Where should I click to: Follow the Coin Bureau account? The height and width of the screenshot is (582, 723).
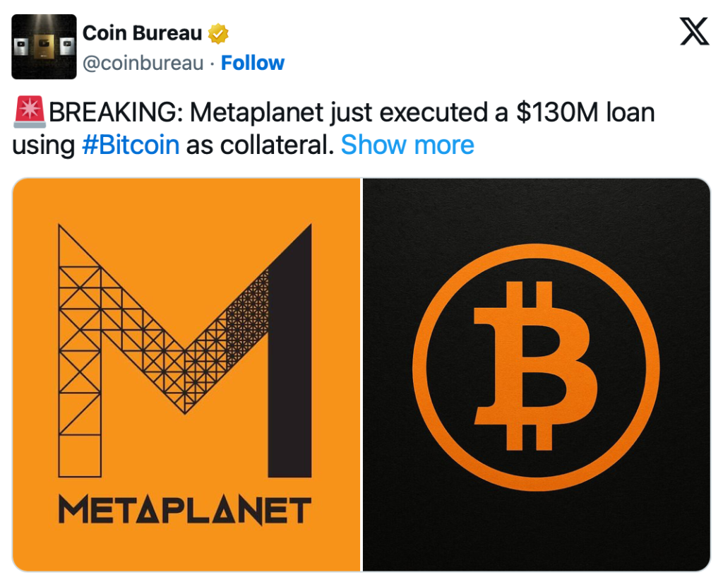pos(252,63)
